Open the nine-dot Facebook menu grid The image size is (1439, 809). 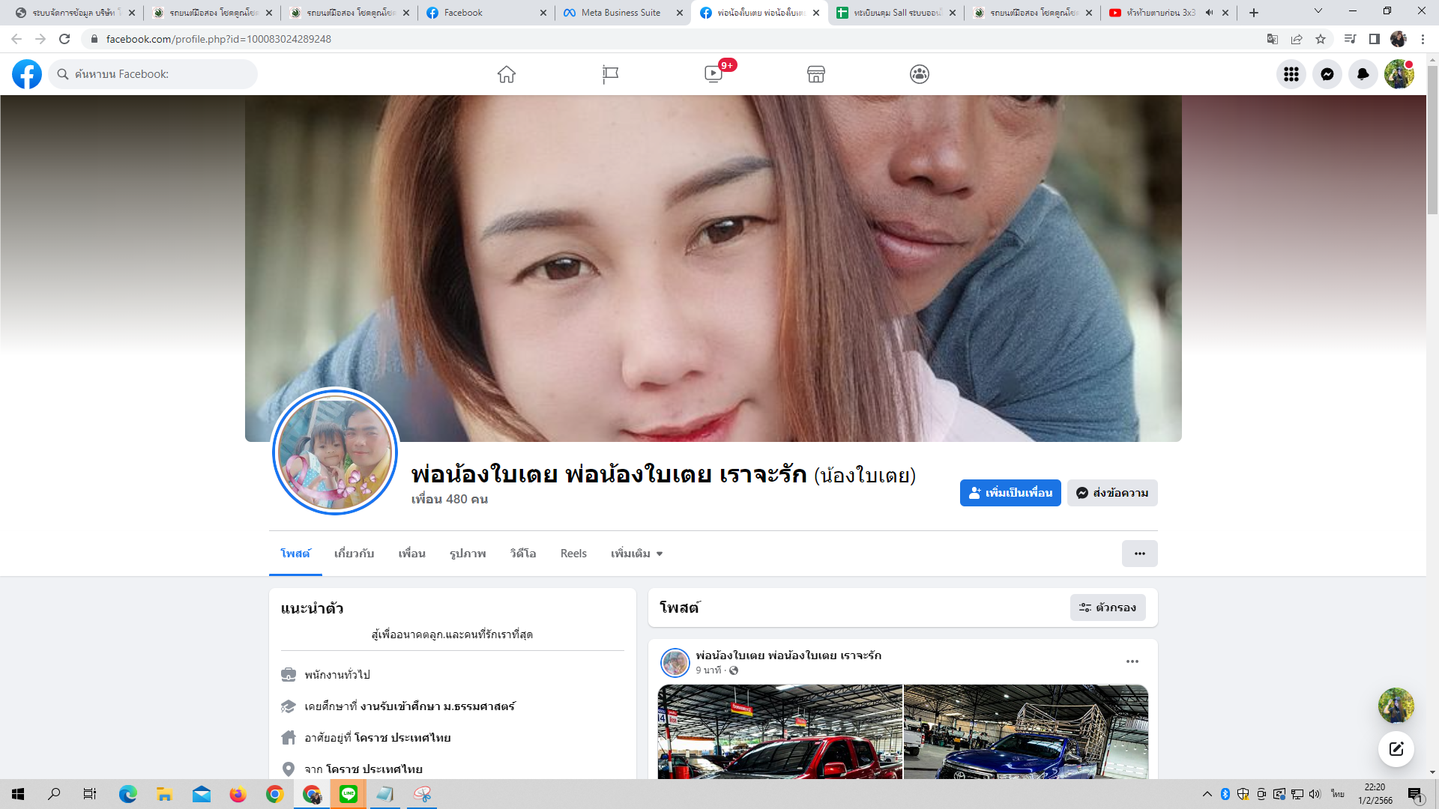[x=1291, y=74]
